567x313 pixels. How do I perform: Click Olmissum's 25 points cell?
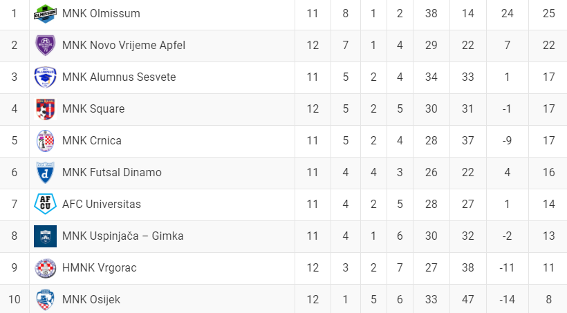click(x=548, y=13)
